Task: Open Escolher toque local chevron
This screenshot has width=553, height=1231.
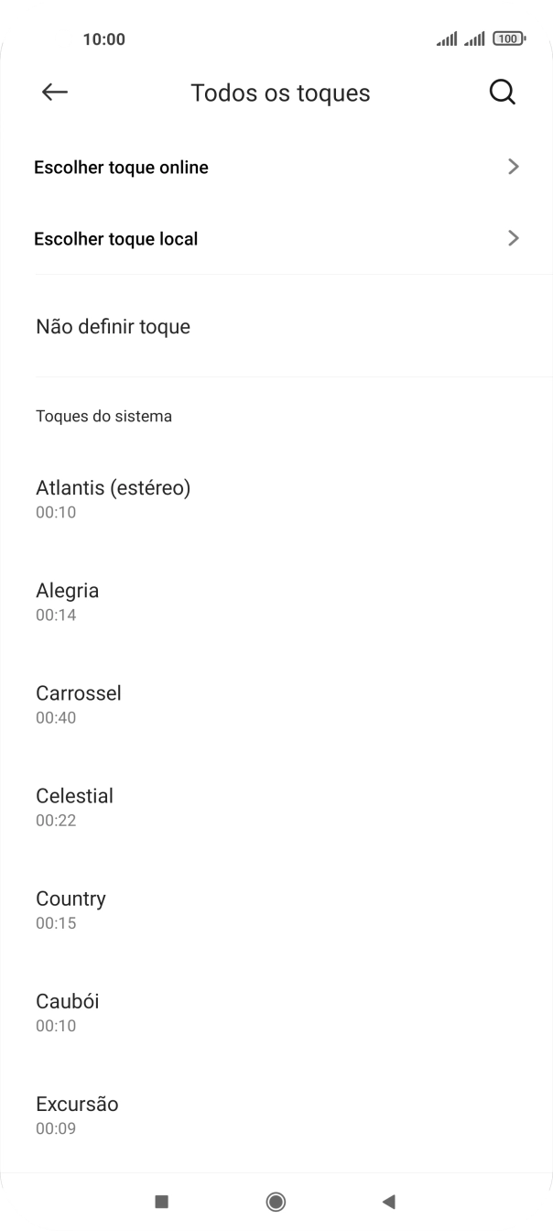Action: 514,238
